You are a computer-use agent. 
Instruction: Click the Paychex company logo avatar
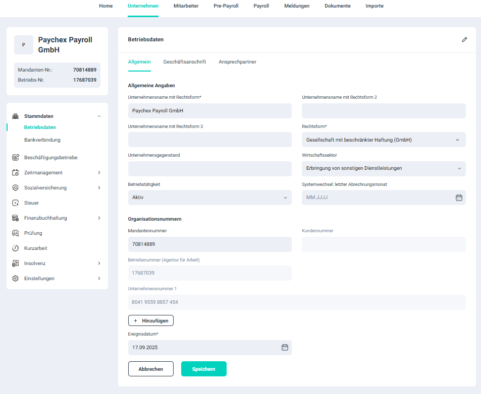coord(24,45)
